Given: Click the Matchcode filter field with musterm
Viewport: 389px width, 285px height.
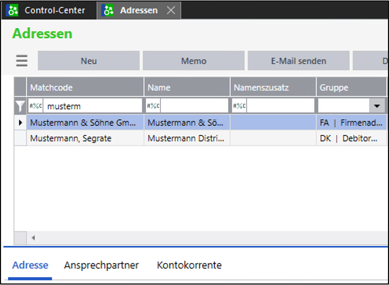Looking at the screenshot, I should coord(93,106).
